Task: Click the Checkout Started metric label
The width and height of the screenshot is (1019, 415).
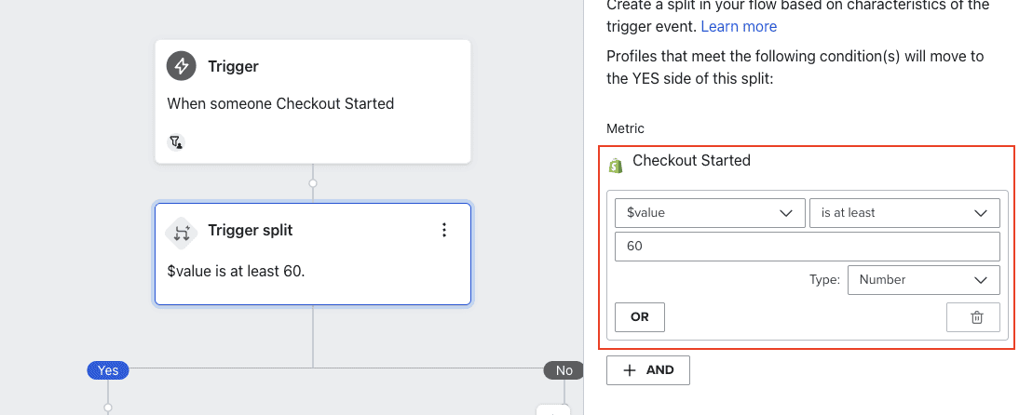Action: [x=691, y=160]
